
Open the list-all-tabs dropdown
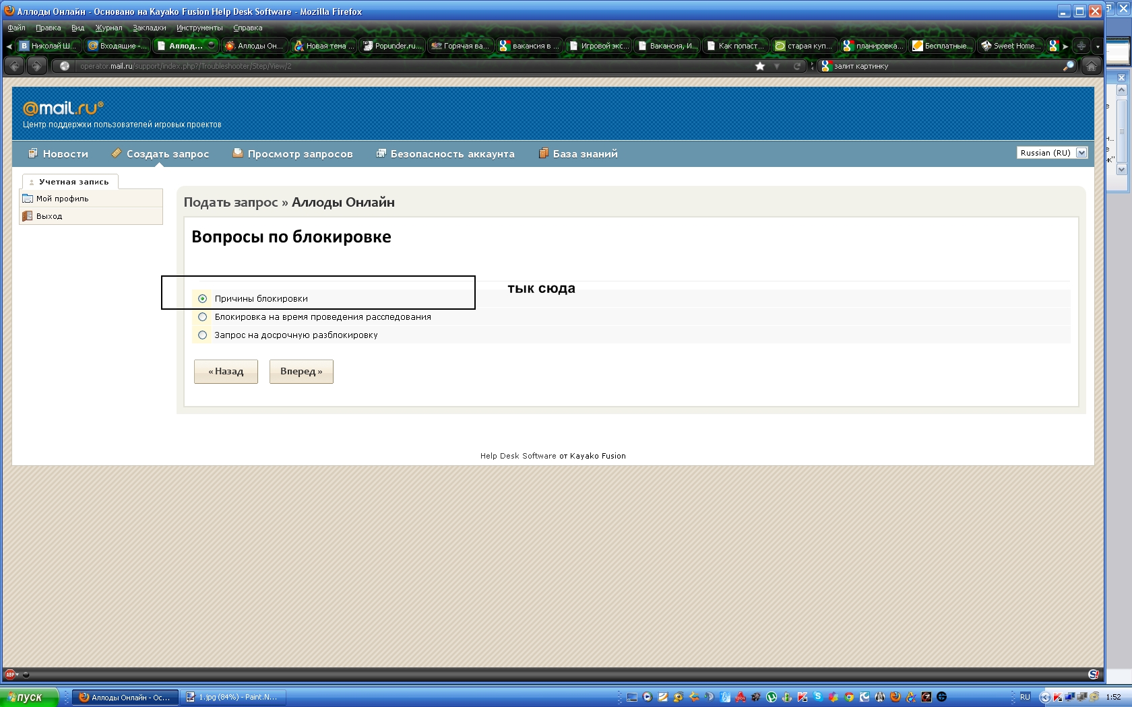[x=1098, y=46]
